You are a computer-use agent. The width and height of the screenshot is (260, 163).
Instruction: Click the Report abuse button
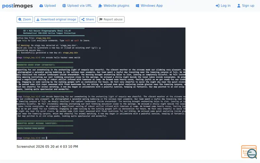(111, 20)
